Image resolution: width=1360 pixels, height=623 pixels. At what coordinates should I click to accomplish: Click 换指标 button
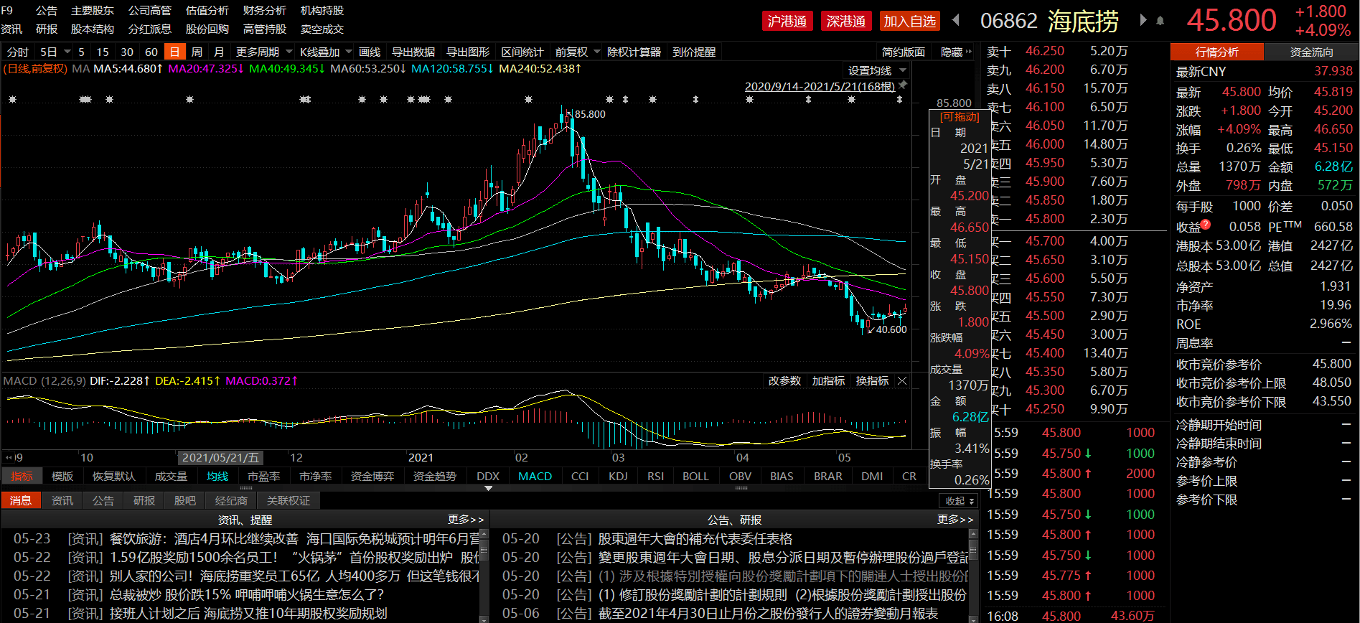tap(872, 381)
